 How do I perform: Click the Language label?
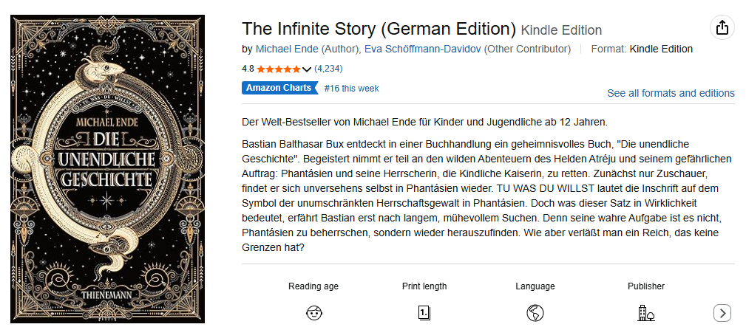point(535,286)
